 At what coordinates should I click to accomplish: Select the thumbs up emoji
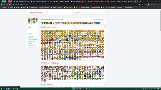[x=75, y=45]
